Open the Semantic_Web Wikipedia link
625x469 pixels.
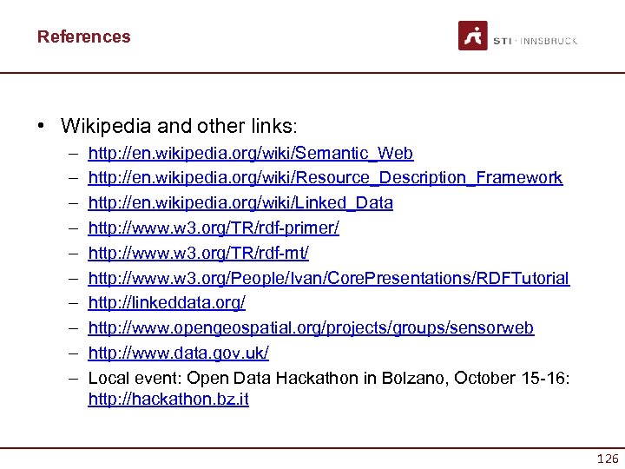pyautogui.click(x=251, y=154)
